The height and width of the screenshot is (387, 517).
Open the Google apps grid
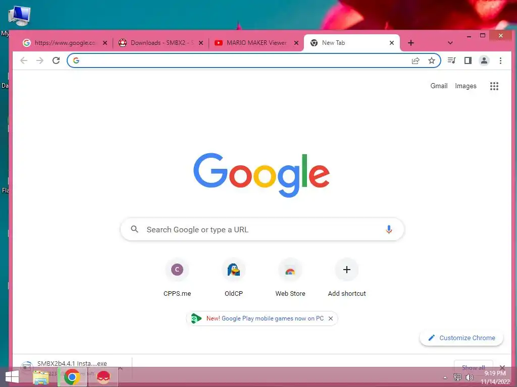click(x=494, y=86)
